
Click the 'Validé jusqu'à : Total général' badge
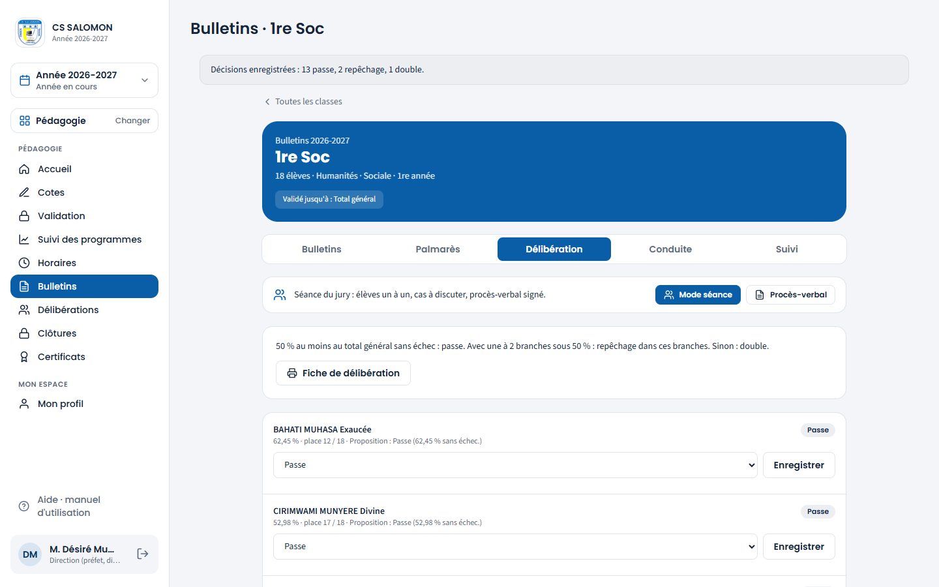click(x=329, y=199)
